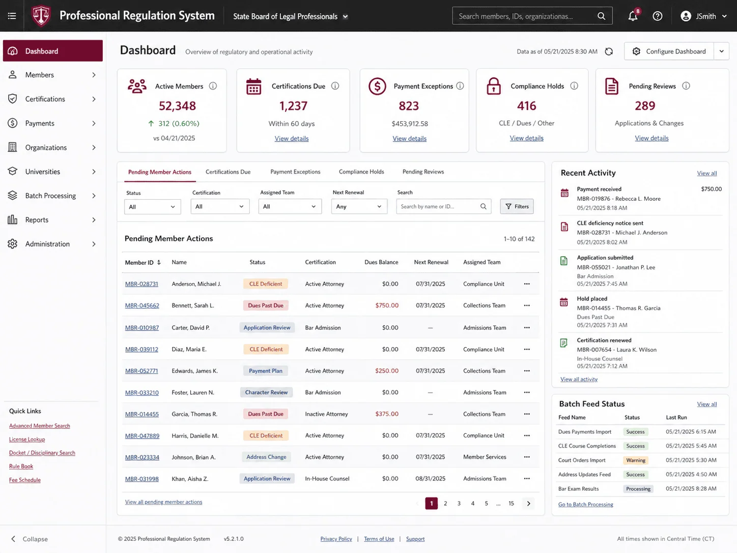
Task: Switch to the Payment Exceptions tab
Action: (295, 172)
